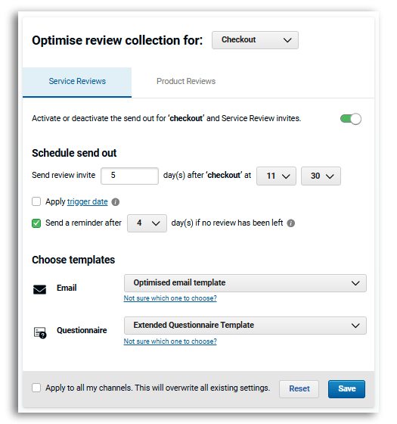Open the reminder days dropdown showing 4
The height and width of the screenshot is (424, 397).
point(147,223)
